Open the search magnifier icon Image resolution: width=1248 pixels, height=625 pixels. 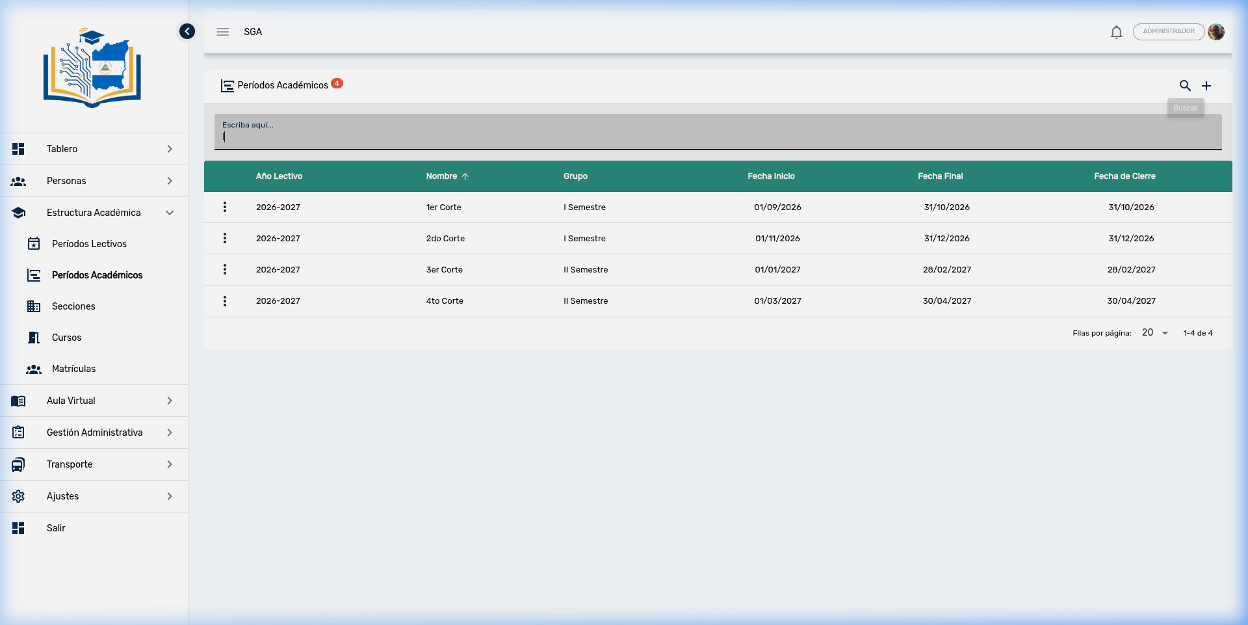click(x=1185, y=86)
